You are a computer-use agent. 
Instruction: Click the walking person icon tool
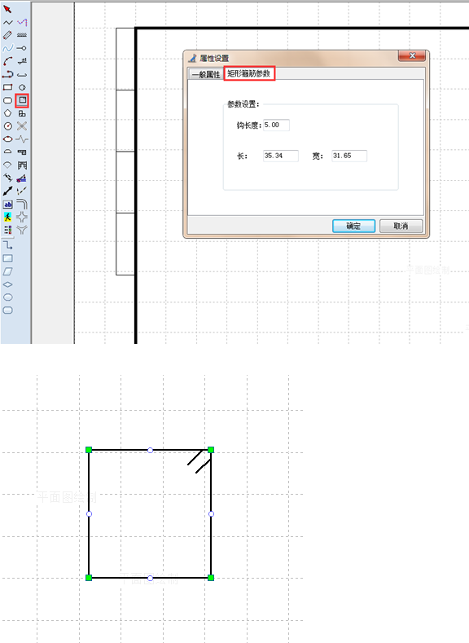point(7,217)
